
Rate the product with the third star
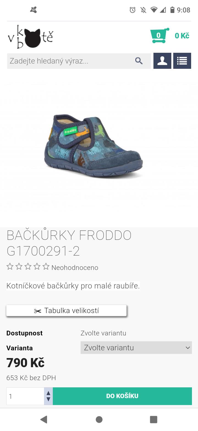click(28, 267)
